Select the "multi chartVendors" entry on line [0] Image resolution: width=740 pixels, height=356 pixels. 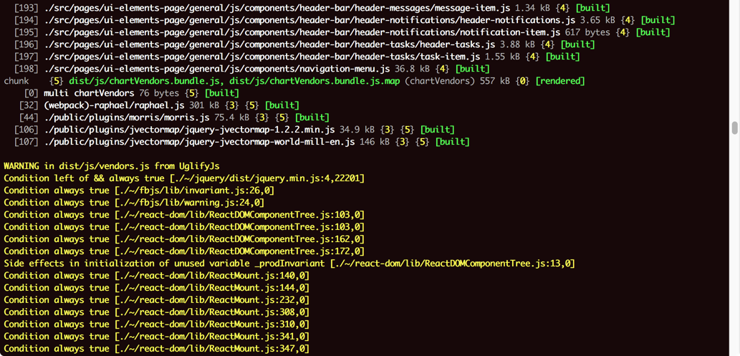tap(89, 93)
